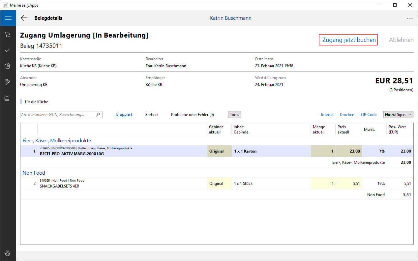Click Zugang jetzt buchen

[x=349, y=40]
